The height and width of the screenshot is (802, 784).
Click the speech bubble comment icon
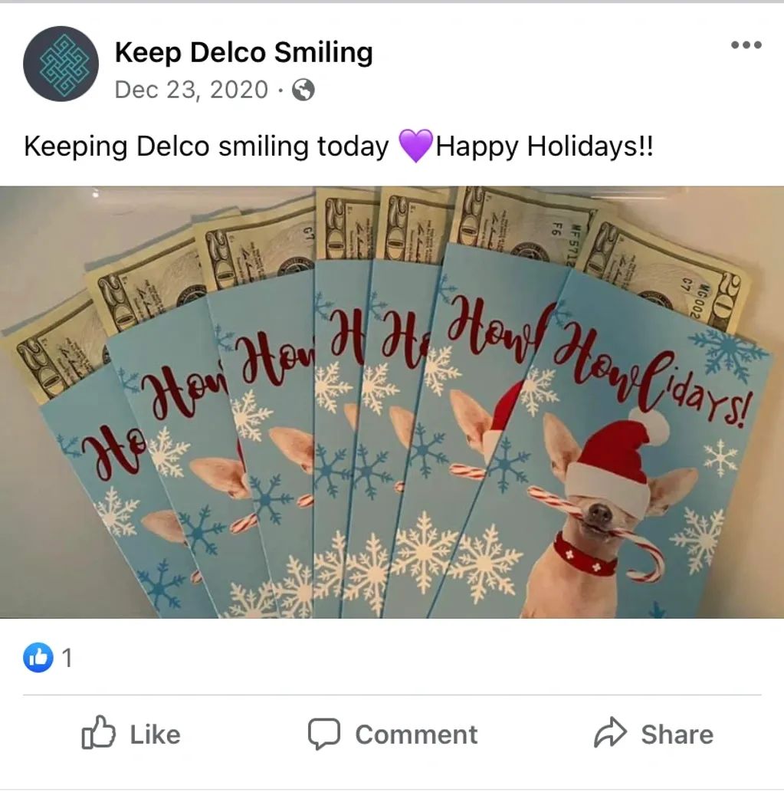point(324,734)
